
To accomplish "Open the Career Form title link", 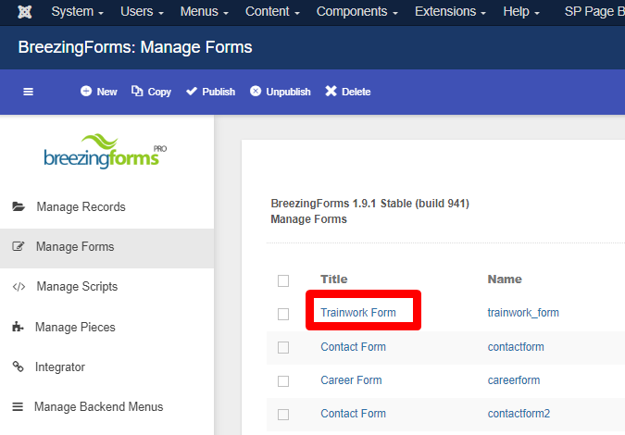I will [x=351, y=380].
